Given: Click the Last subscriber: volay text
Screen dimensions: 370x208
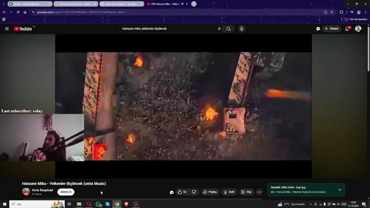Looking at the screenshot, I should [x=22, y=111].
